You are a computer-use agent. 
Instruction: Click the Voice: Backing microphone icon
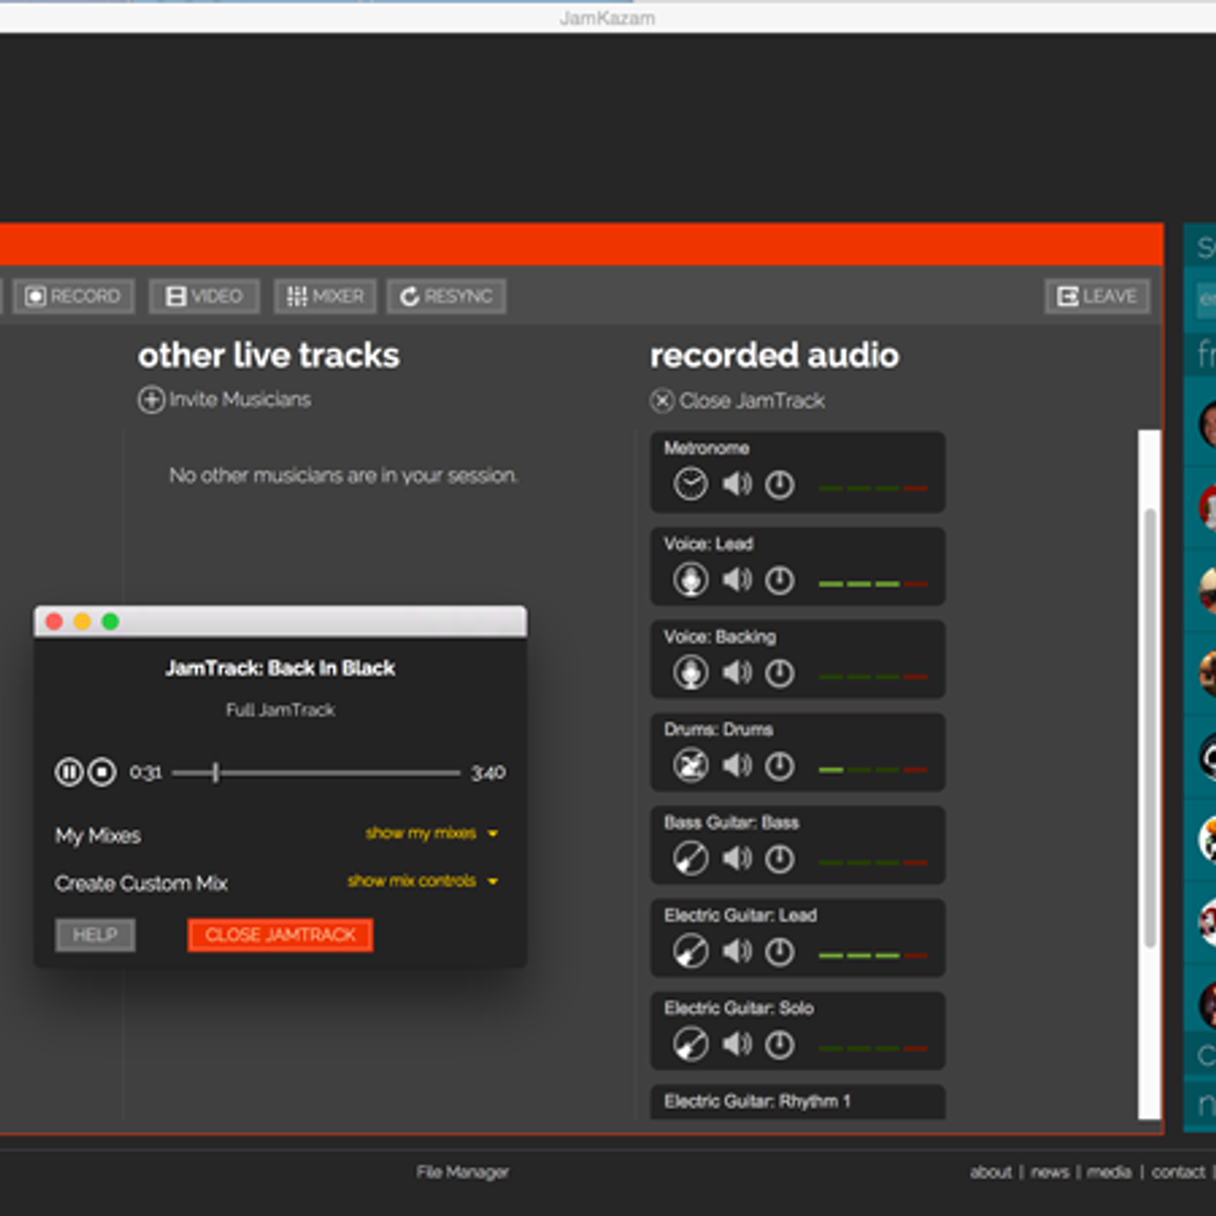[x=690, y=673]
